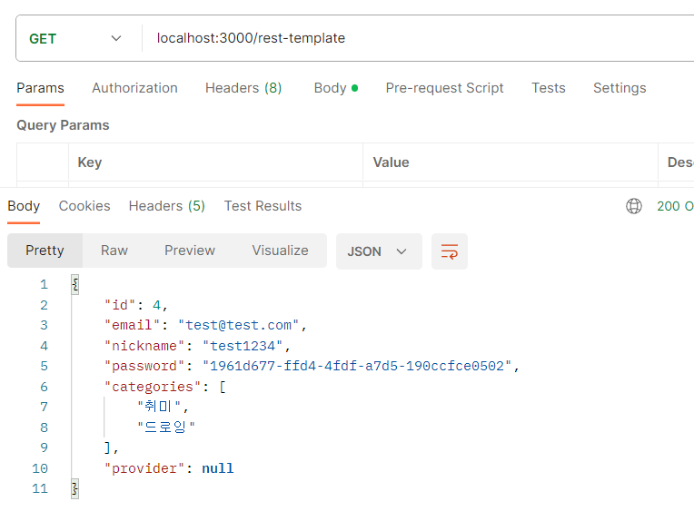Screen dimensions: 694x521
Task: Open the response Headers (5) tab
Action: coord(167,206)
